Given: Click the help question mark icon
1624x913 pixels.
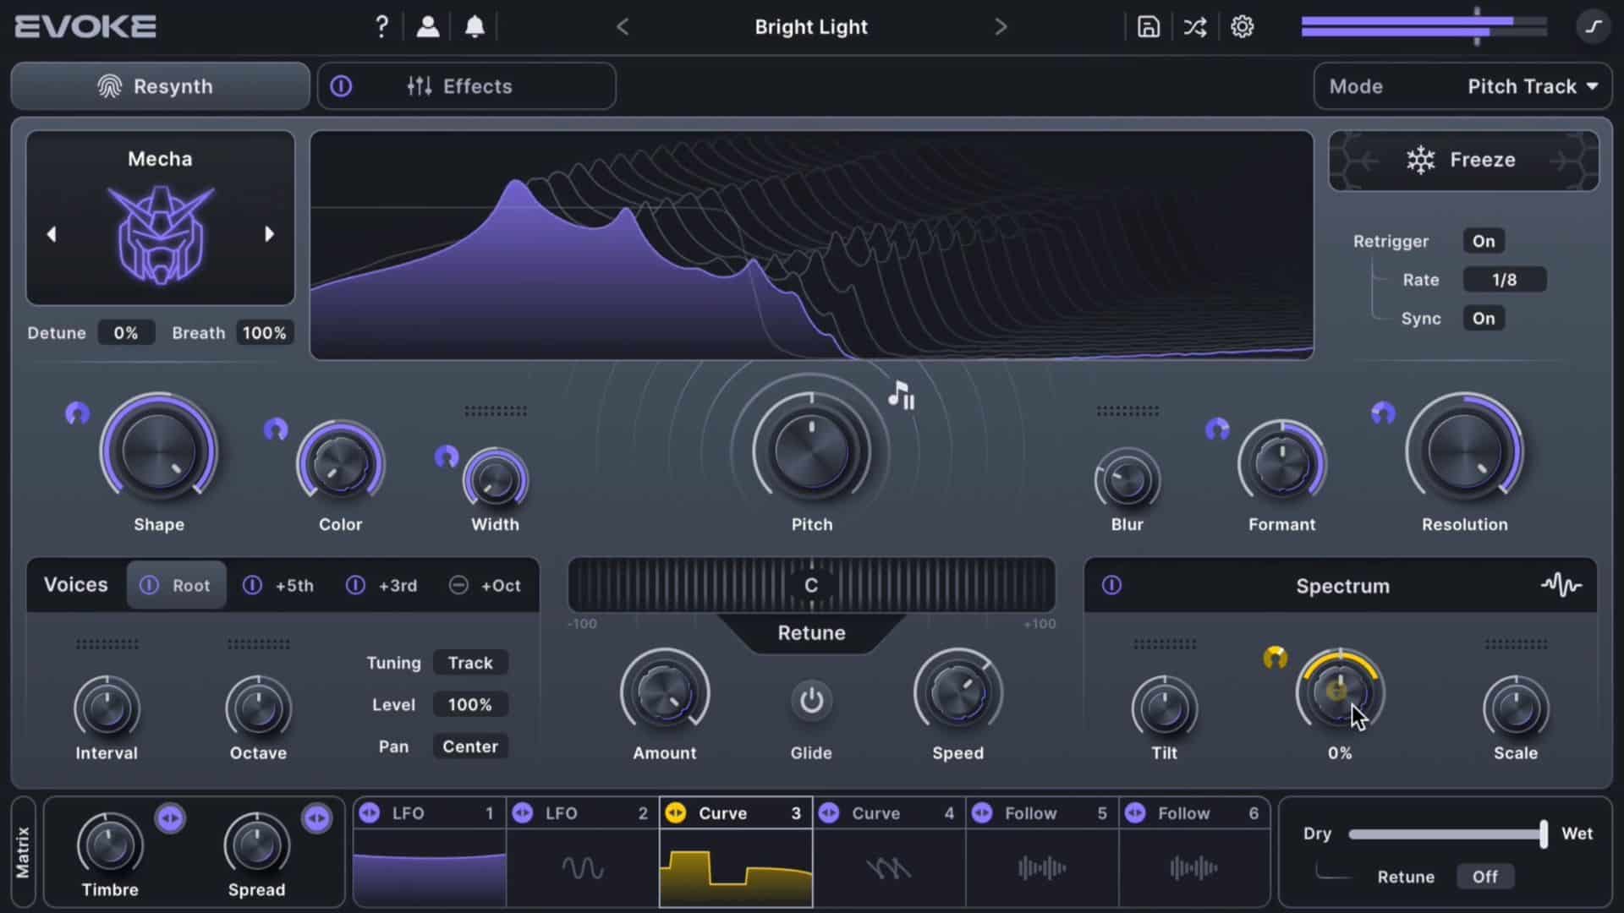Looking at the screenshot, I should point(381,27).
